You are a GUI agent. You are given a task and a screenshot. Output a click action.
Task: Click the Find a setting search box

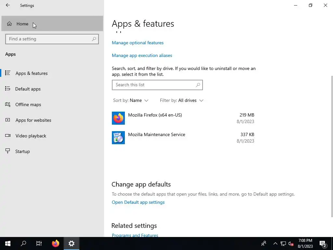[x=52, y=39]
